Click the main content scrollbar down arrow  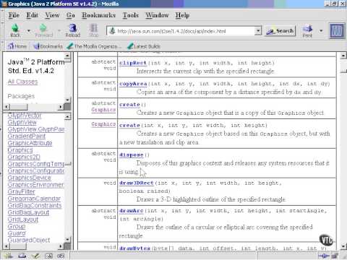(x=343, y=246)
